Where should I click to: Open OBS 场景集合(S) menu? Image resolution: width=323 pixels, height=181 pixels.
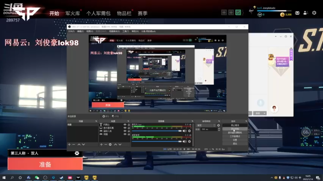tap(114, 31)
